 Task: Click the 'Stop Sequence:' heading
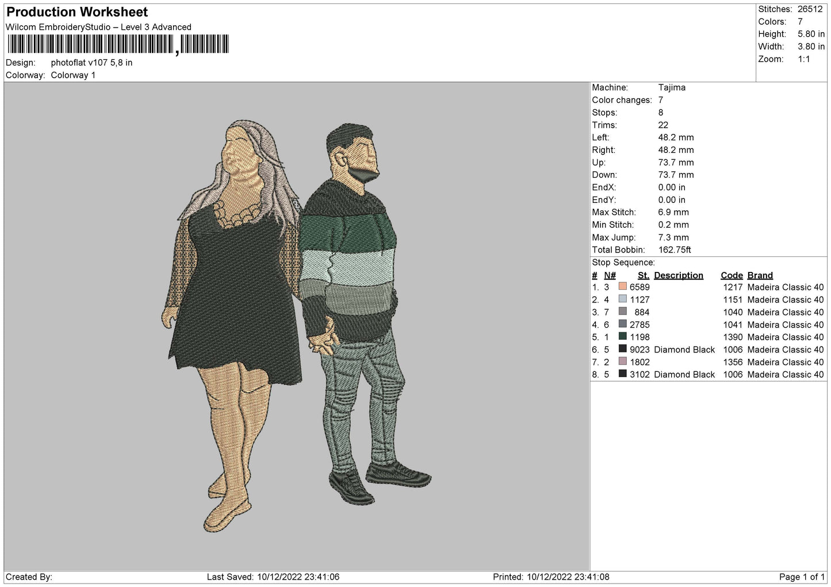(x=623, y=263)
